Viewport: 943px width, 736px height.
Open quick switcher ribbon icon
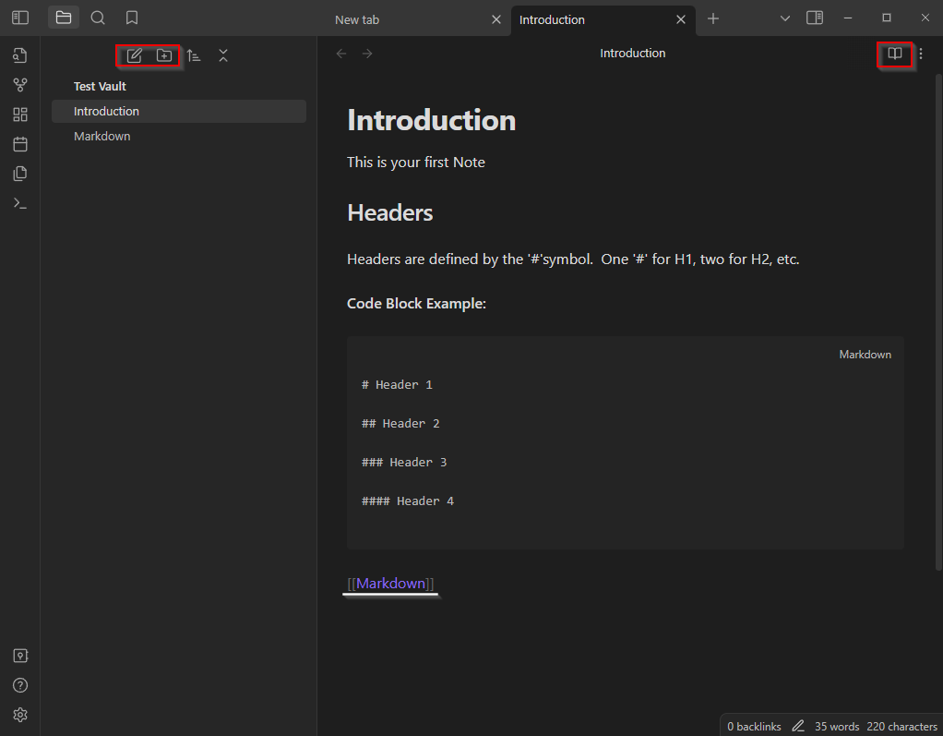pos(20,55)
